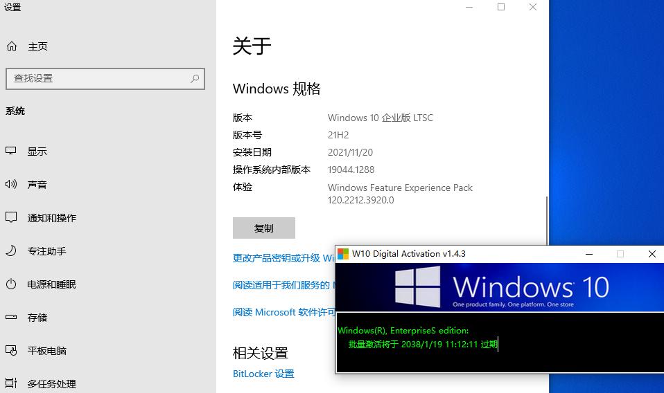Open BitLocker 设置 link

pyautogui.click(x=263, y=374)
